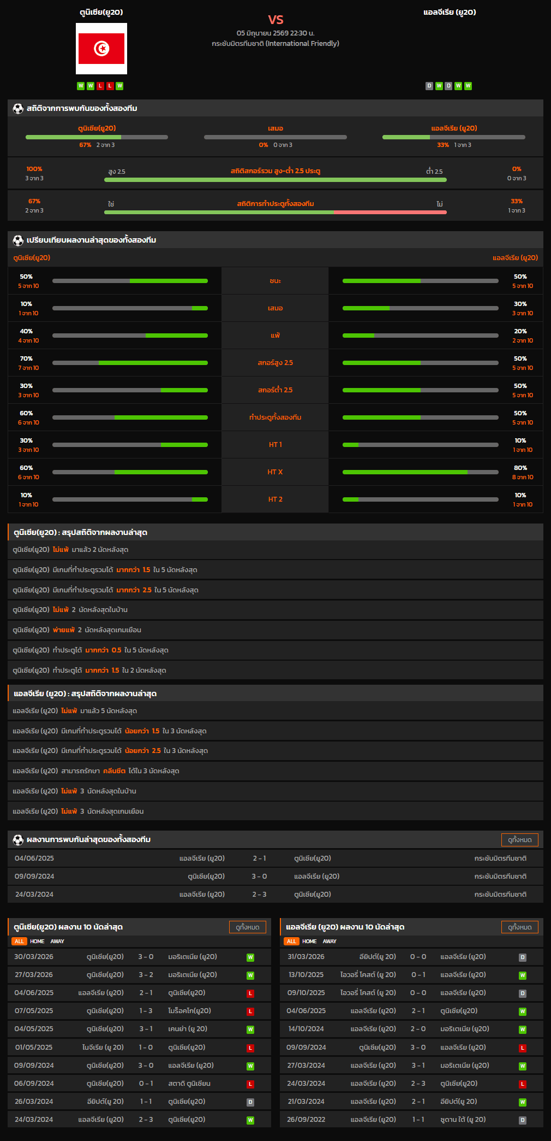Click W result badge for Tunisia 24/03/2024 row
This screenshot has height=1141, width=551.
(250, 1120)
